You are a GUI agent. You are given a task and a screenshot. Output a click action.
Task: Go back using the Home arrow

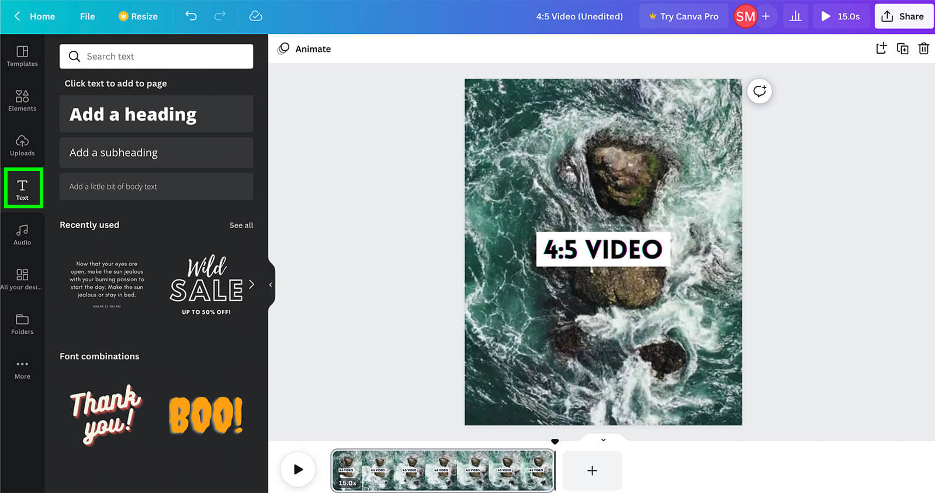(x=18, y=16)
